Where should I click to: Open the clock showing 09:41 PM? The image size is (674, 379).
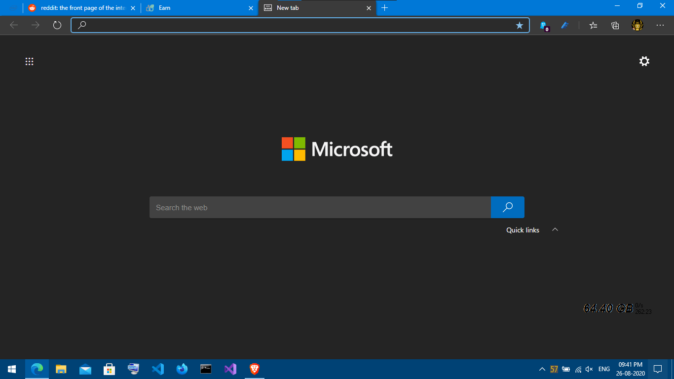coord(631,369)
